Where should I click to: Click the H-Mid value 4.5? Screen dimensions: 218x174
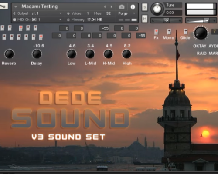[x=109, y=46]
